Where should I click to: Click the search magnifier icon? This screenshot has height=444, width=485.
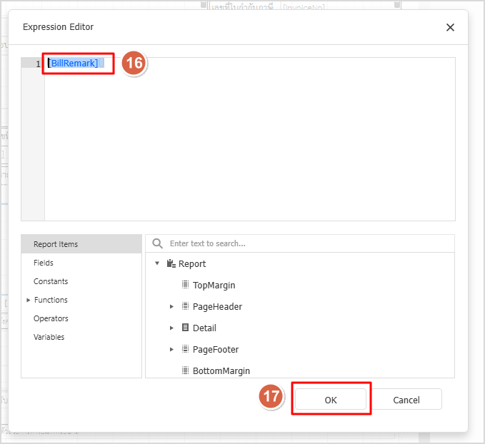(158, 243)
